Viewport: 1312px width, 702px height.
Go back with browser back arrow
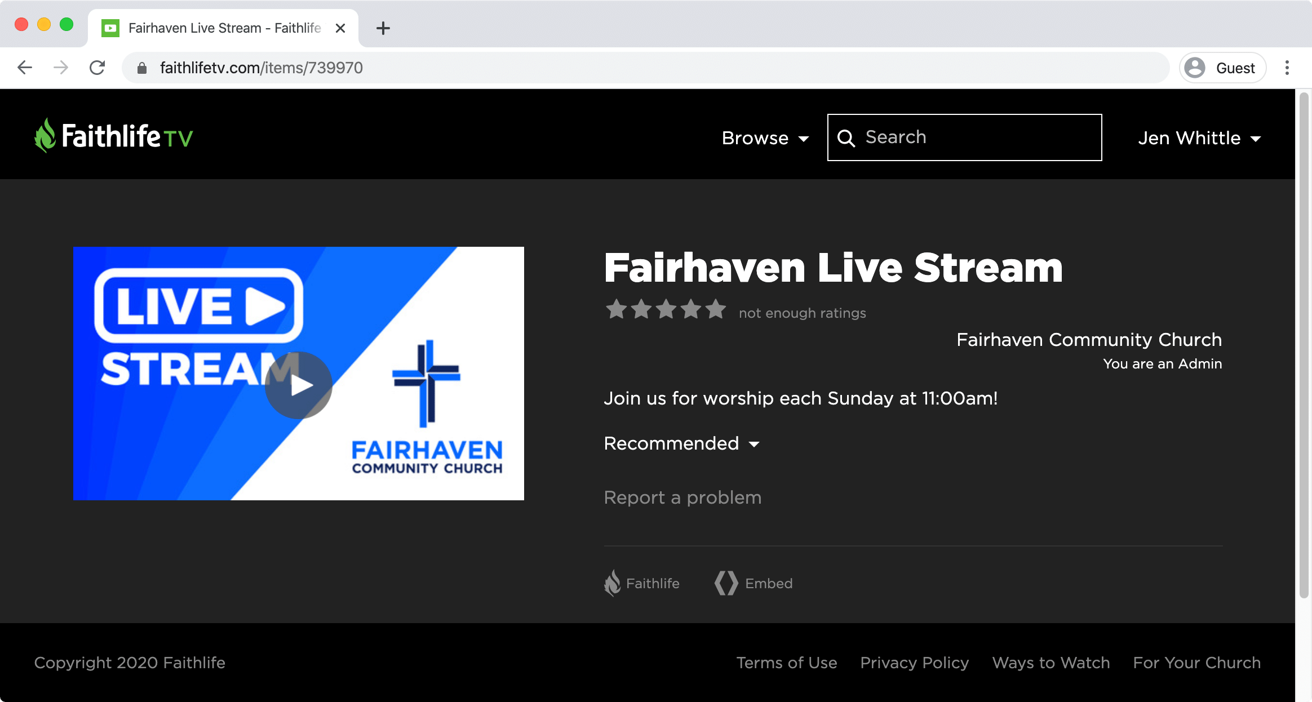(x=25, y=68)
